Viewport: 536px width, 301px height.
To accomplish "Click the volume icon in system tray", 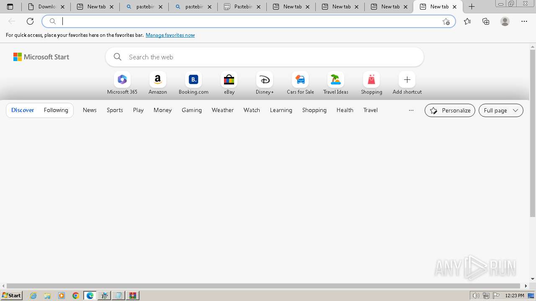I will coord(476,296).
